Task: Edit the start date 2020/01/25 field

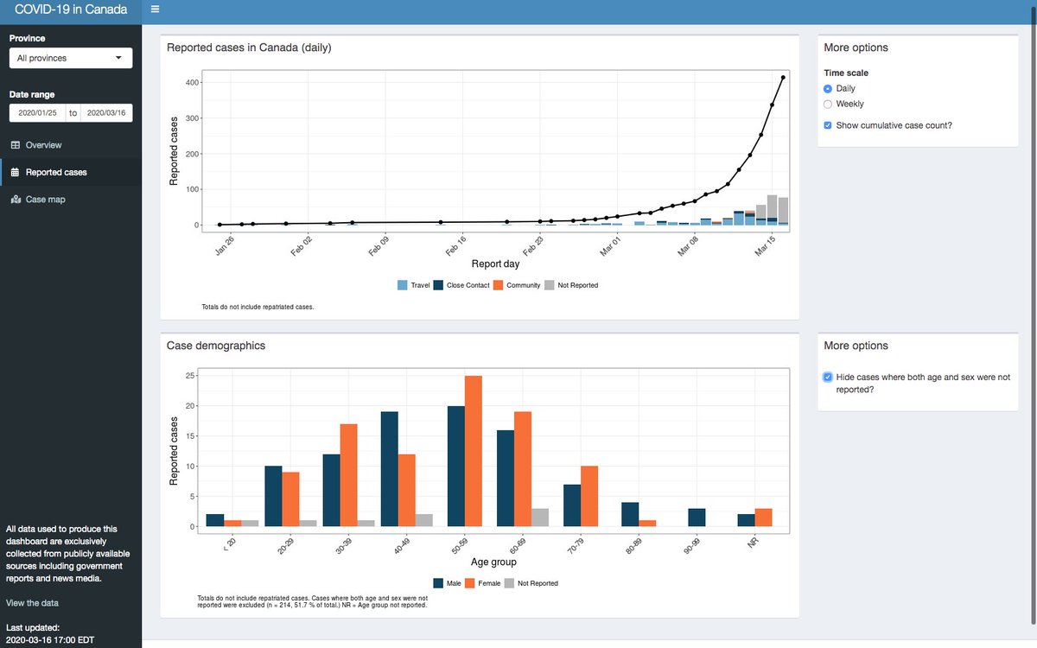Action: click(37, 112)
